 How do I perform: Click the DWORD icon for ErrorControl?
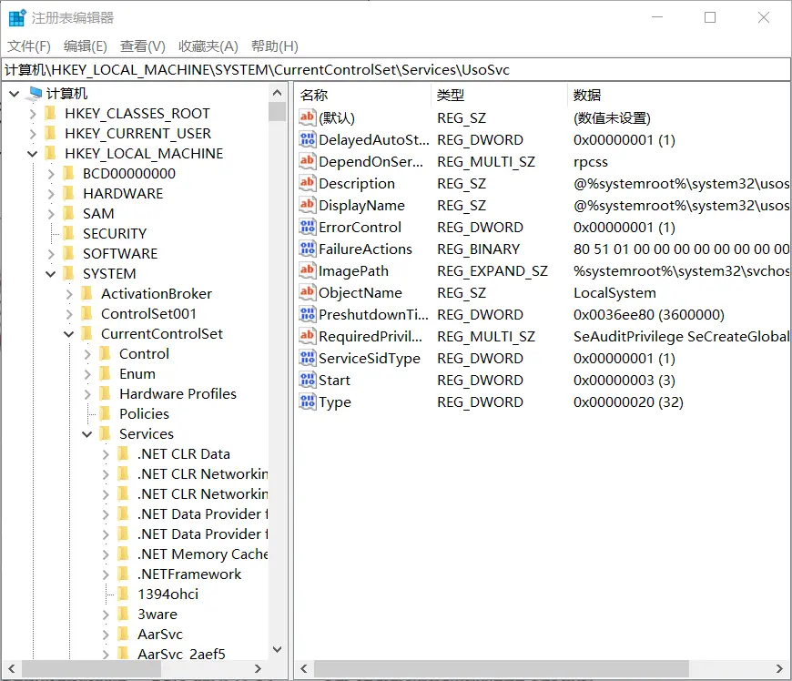tap(307, 227)
